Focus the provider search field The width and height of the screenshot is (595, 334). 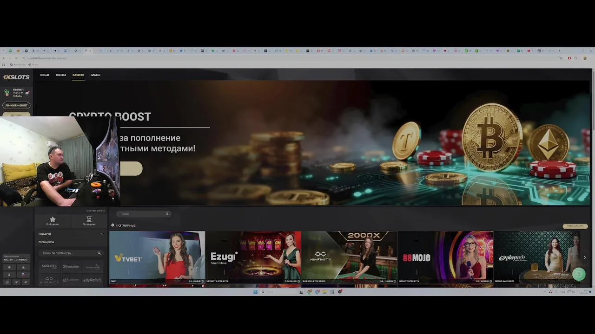pos(71,253)
